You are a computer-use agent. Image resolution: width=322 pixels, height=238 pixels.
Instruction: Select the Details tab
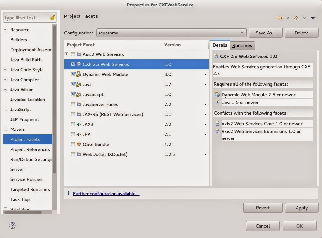pos(220,45)
